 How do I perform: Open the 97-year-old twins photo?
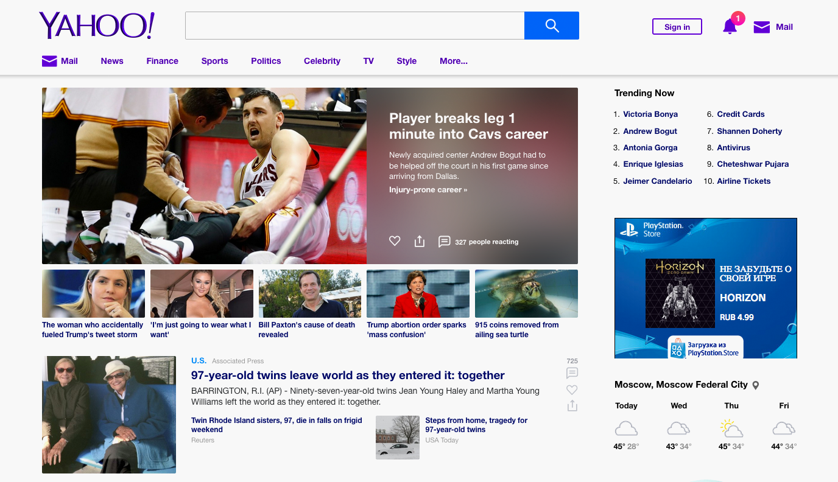tap(109, 414)
